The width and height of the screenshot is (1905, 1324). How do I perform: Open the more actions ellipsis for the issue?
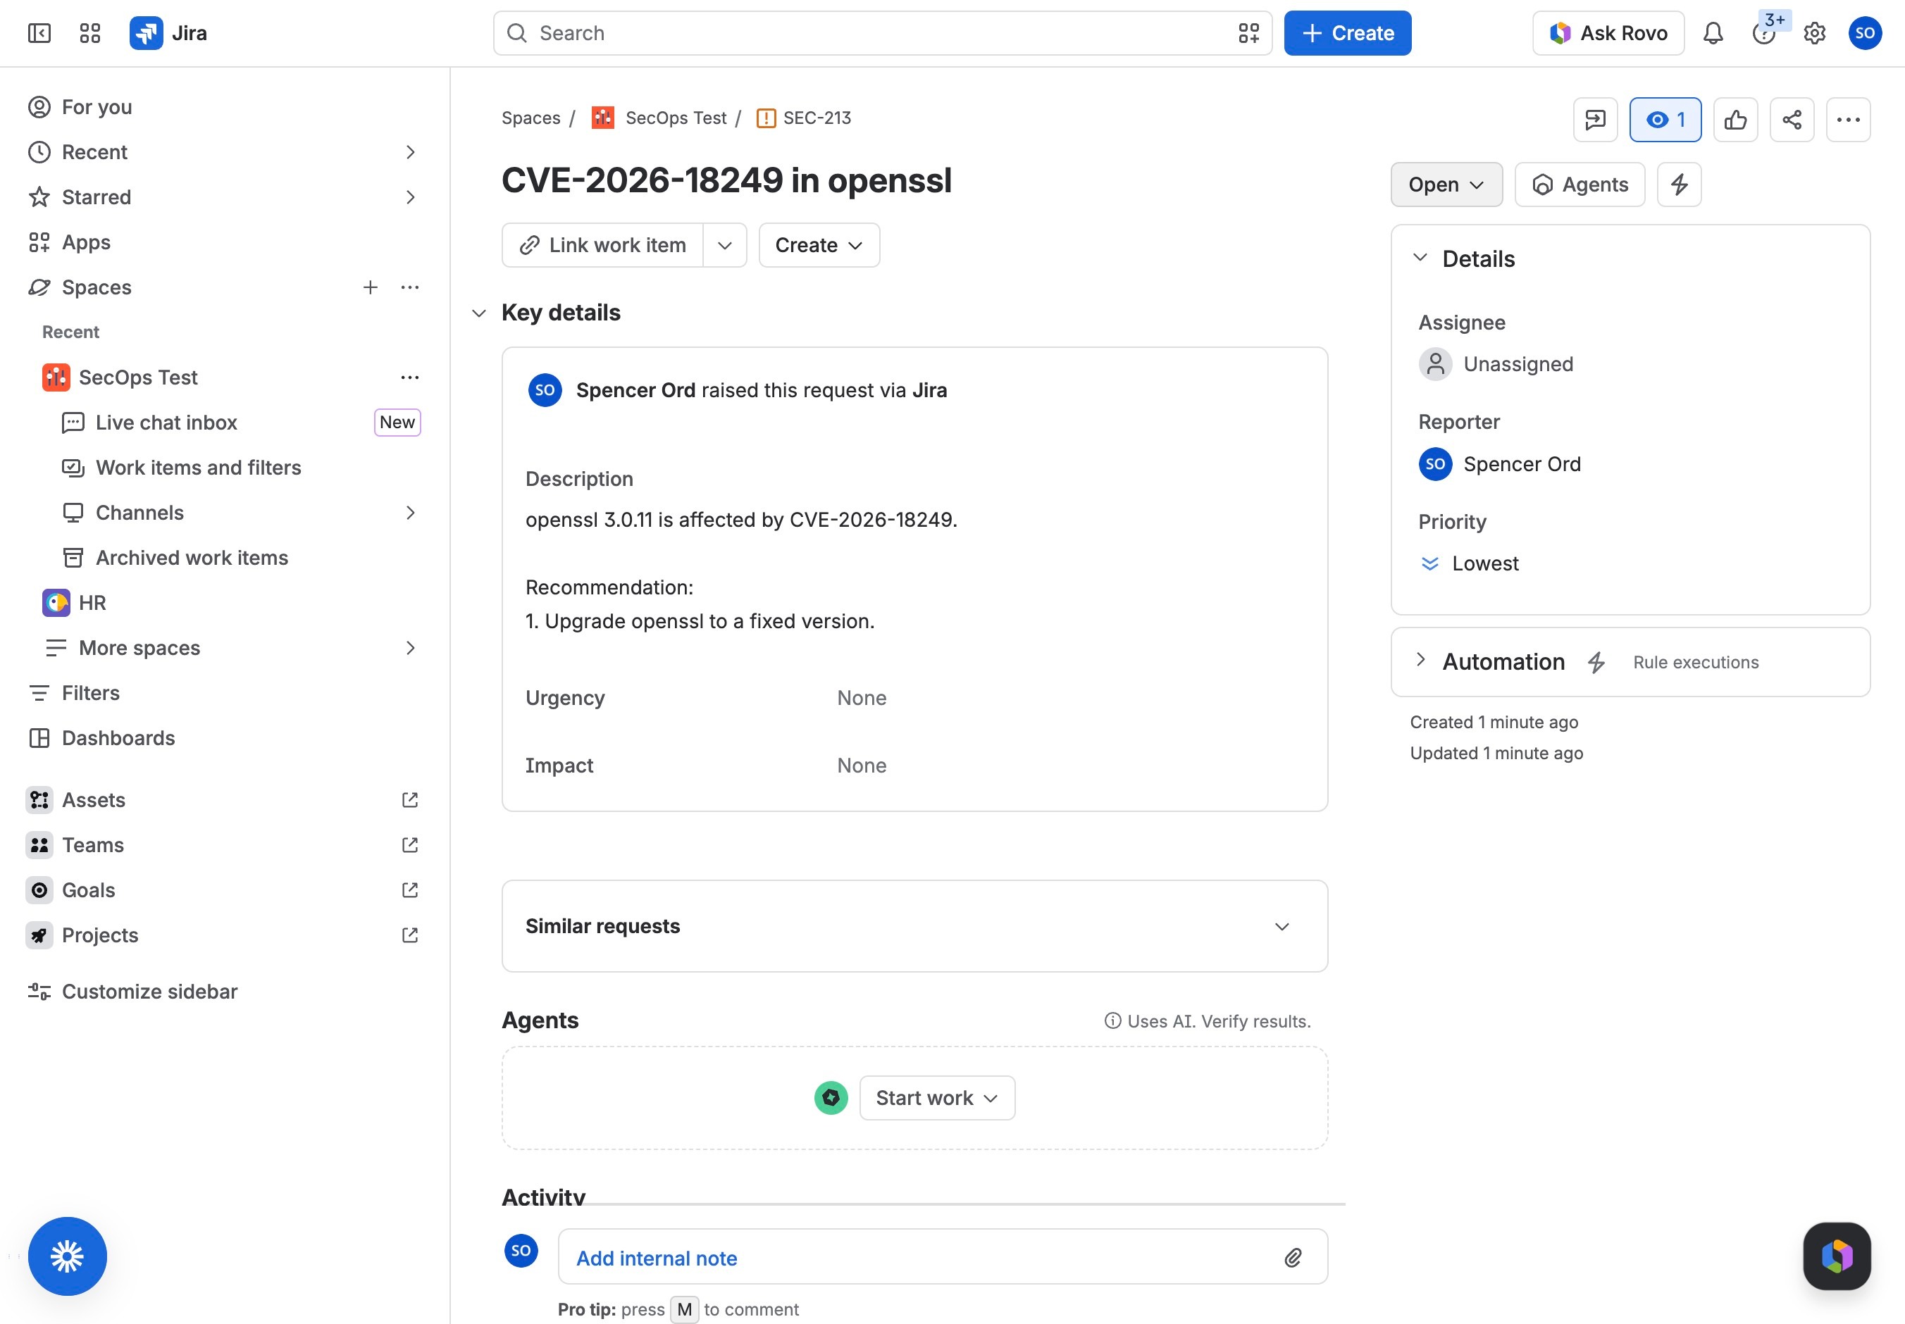[x=1848, y=120]
